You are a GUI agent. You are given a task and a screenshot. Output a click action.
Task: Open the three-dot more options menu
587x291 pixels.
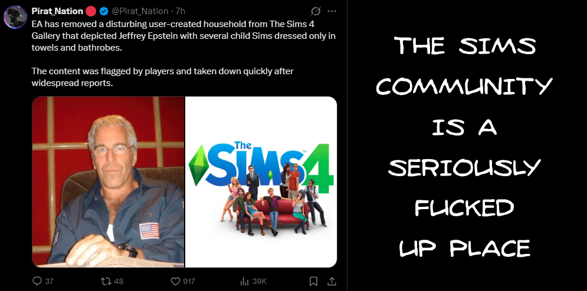332,11
